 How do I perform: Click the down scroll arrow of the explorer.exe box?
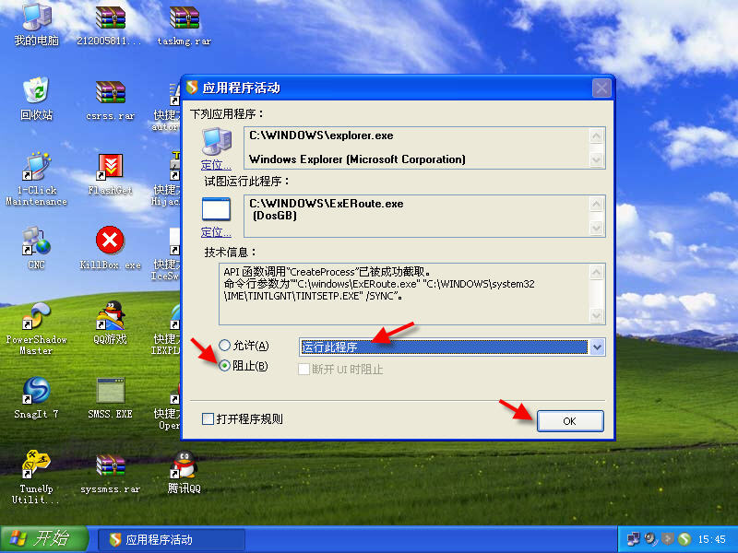pyautogui.click(x=596, y=159)
